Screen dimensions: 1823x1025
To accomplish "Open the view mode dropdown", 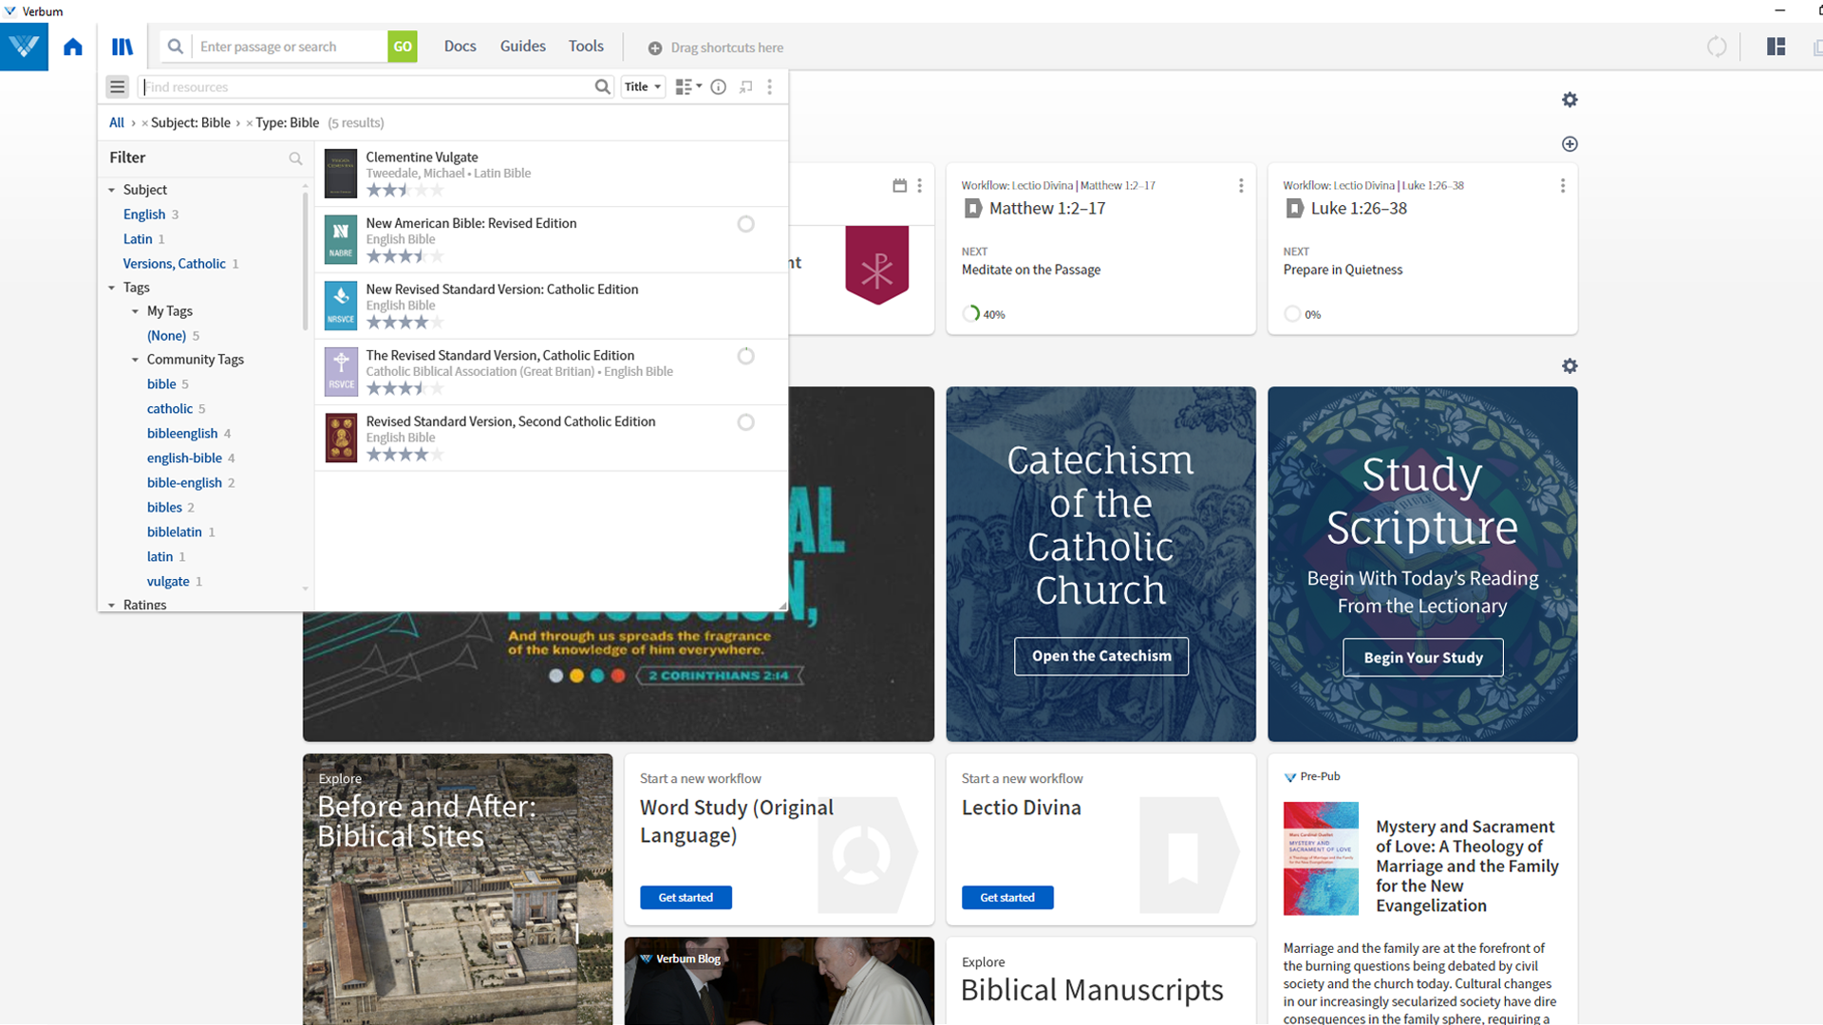I will tap(688, 86).
